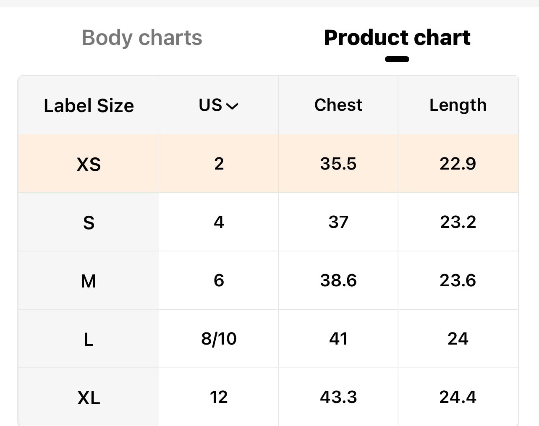Screen dimensions: 539x426
Task: Select the XL size row label
Action: tap(89, 397)
